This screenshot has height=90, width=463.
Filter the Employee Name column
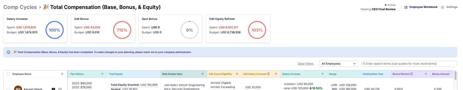(x=62, y=74)
